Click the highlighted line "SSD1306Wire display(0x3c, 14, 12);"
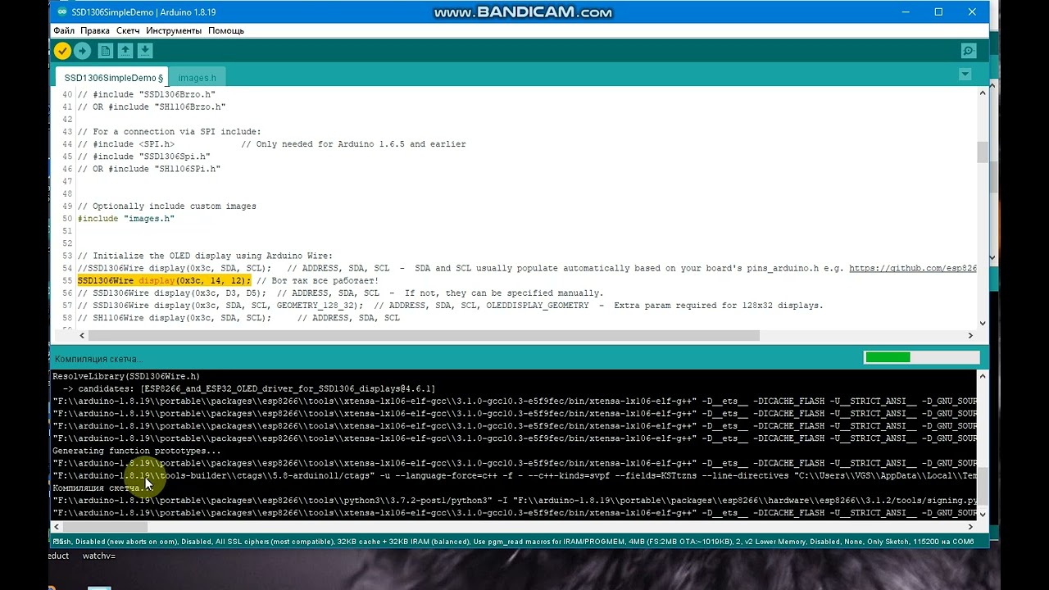The image size is (1049, 590). click(x=164, y=281)
